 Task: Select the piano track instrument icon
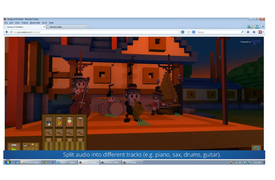tap(49, 121)
